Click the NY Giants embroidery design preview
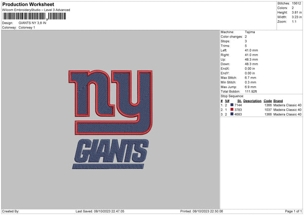This screenshot has width=304, height=215. (110, 120)
